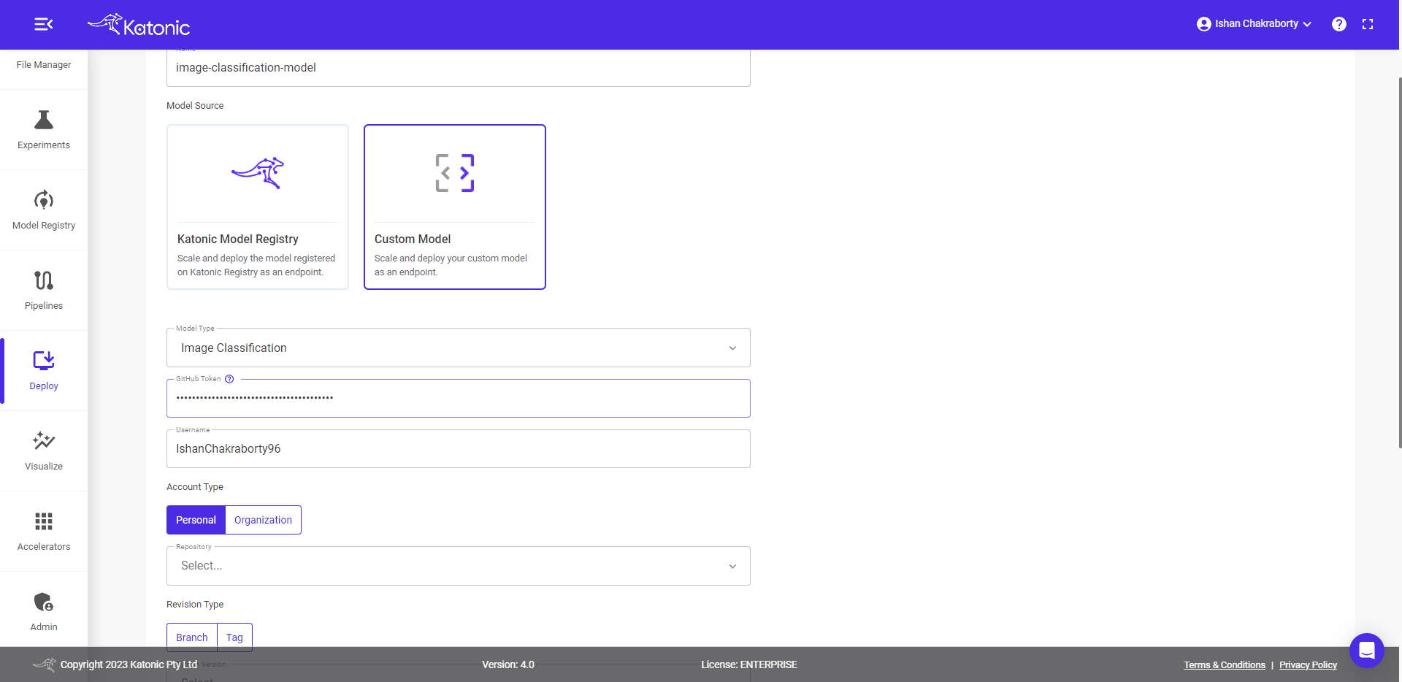Open the chat support bubble icon
This screenshot has width=1402, height=682.
[x=1367, y=650]
